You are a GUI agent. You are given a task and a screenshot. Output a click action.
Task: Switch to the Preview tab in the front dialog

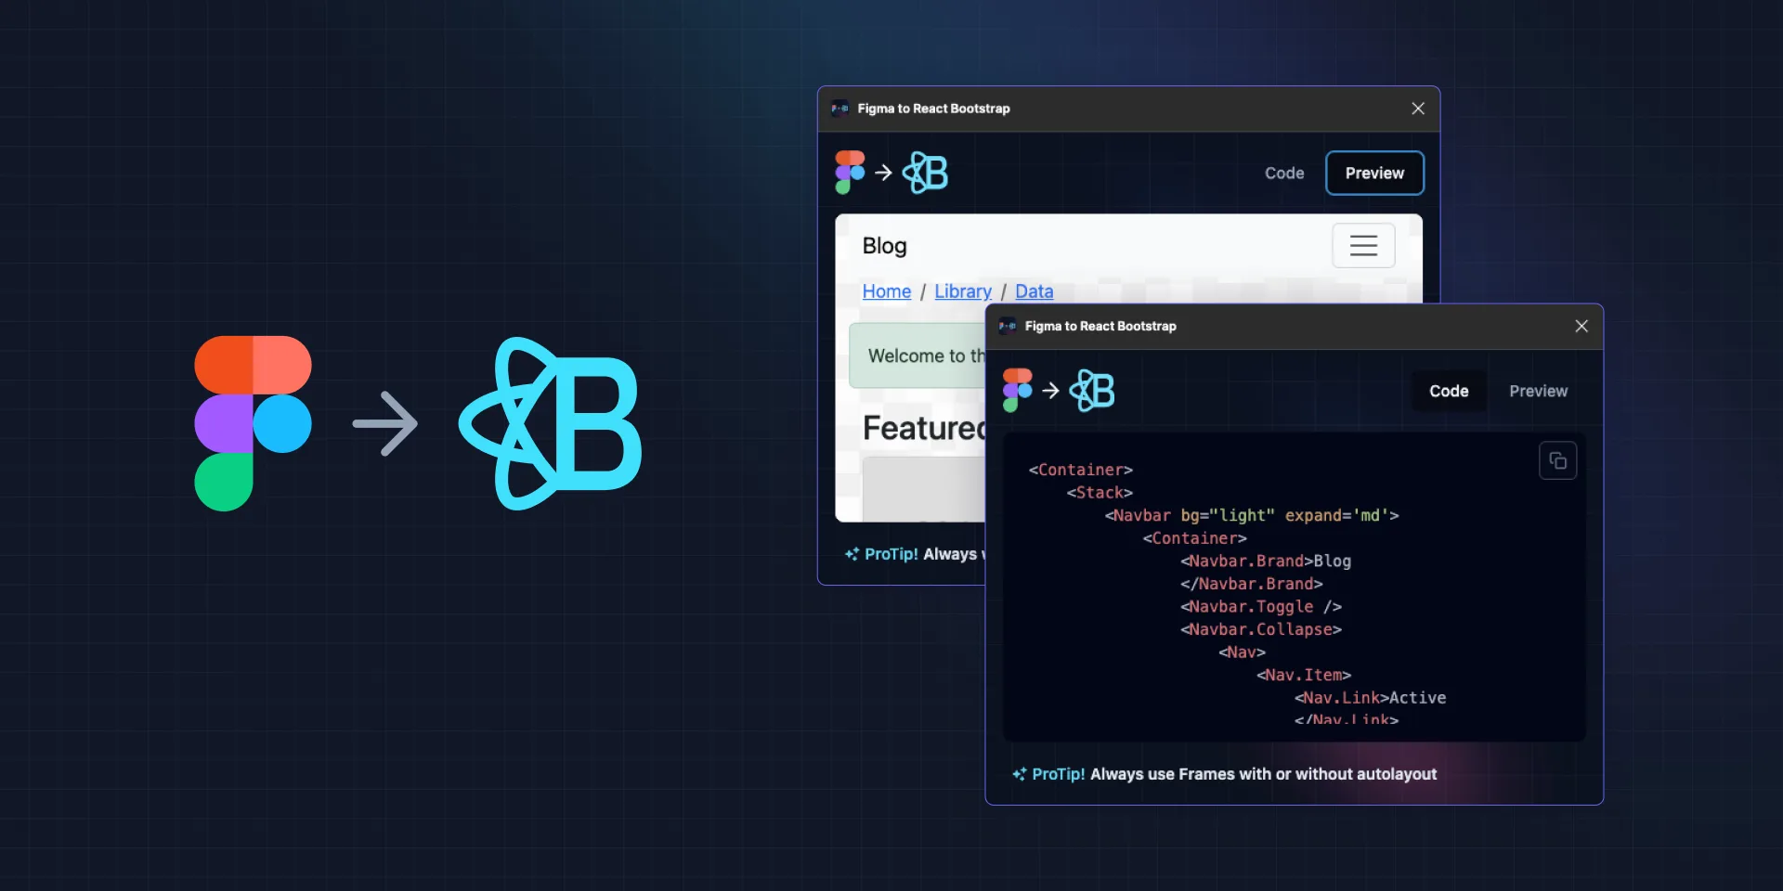pyautogui.click(x=1537, y=391)
